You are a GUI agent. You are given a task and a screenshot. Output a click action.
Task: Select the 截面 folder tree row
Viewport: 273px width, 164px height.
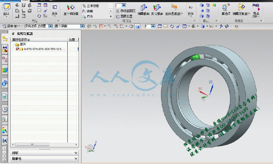click(x=39, y=44)
